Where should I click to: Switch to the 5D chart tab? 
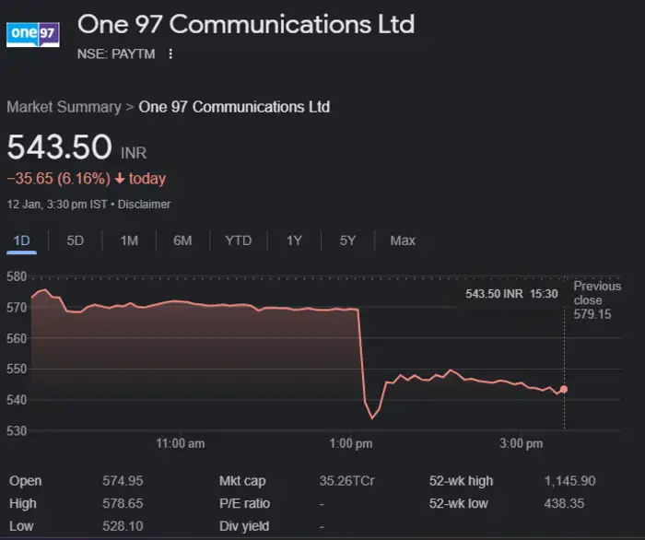[76, 241]
